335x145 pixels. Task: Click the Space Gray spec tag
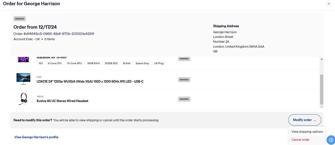click(142, 63)
